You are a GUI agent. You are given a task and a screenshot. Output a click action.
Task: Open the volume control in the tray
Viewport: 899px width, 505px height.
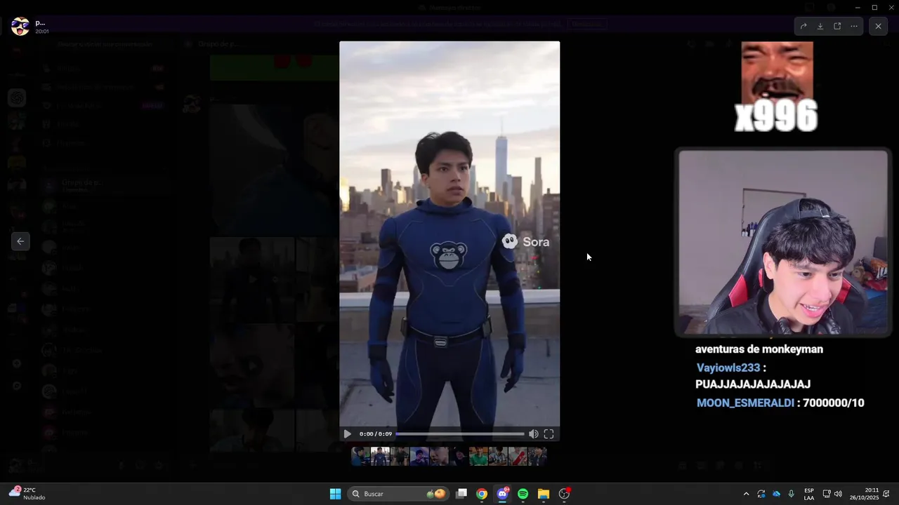coord(838,494)
